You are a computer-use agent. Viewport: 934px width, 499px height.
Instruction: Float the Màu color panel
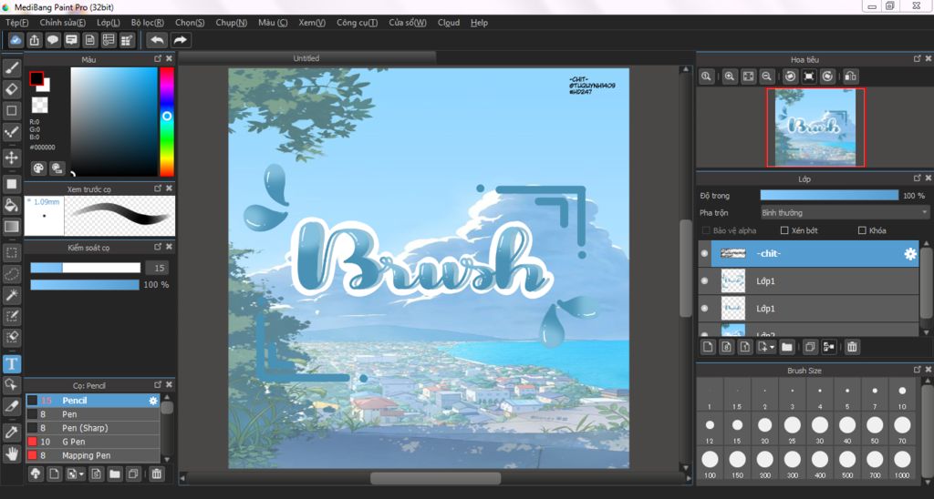[158, 59]
